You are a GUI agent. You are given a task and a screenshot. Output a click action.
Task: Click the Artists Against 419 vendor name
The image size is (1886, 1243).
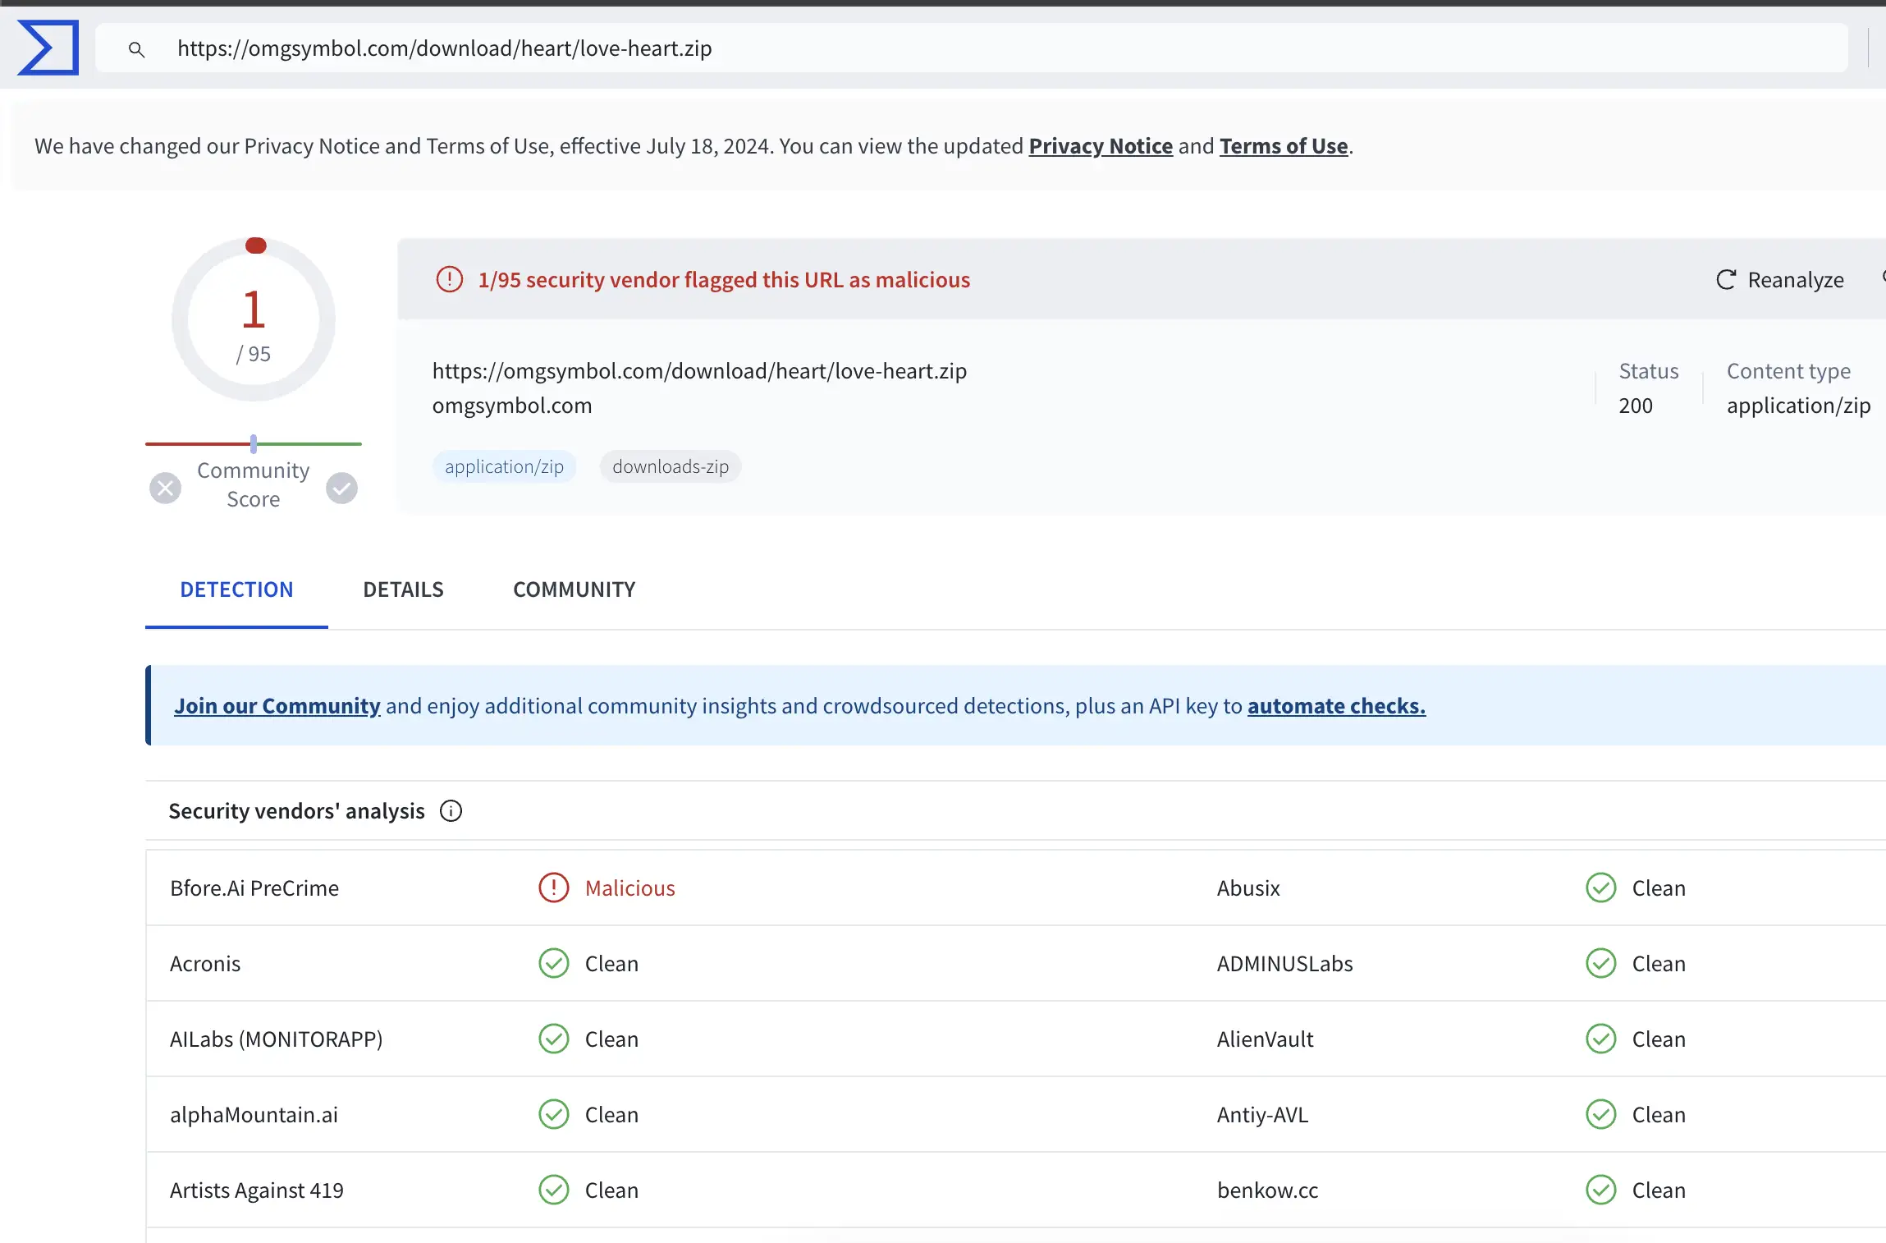click(257, 1190)
